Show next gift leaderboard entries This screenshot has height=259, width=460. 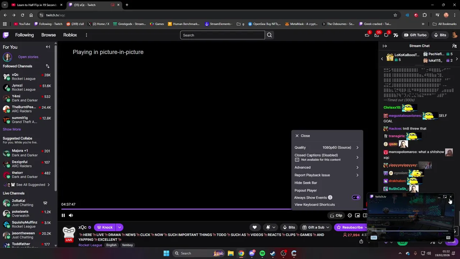(457, 59)
